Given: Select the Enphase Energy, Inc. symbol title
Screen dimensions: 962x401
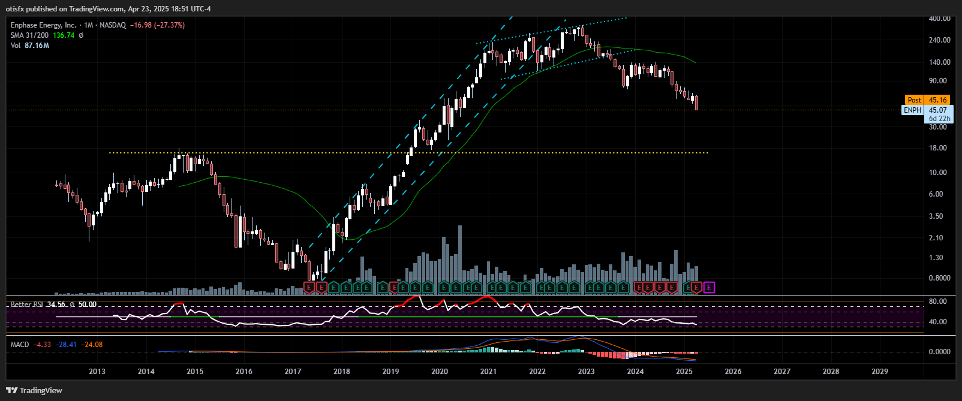Looking at the screenshot, I should click(x=43, y=25).
